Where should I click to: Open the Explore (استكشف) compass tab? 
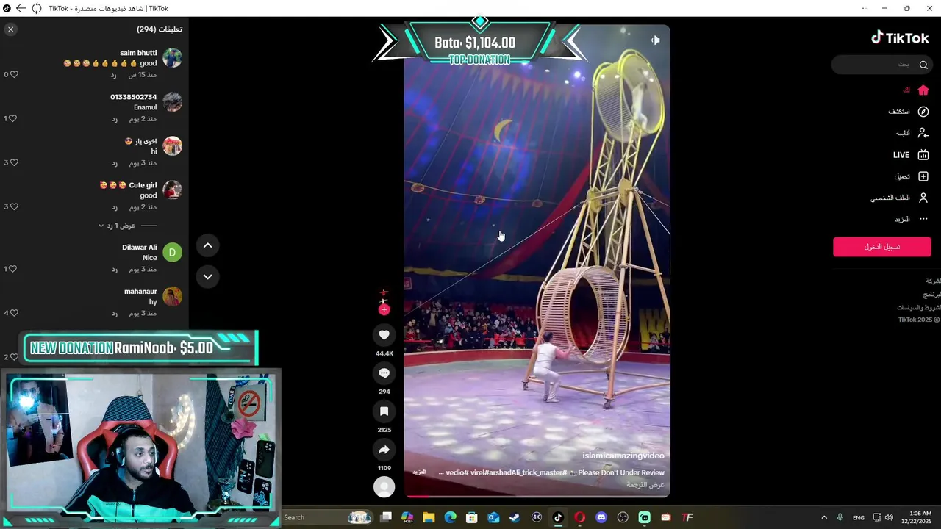pyautogui.click(x=909, y=112)
